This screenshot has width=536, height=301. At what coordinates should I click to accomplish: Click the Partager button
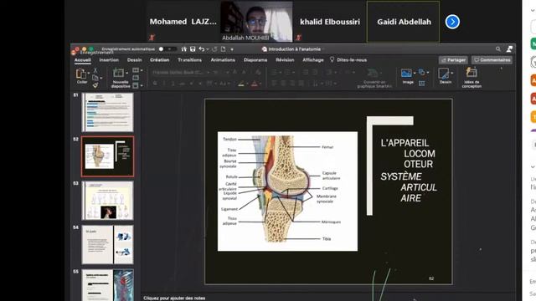(x=453, y=60)
